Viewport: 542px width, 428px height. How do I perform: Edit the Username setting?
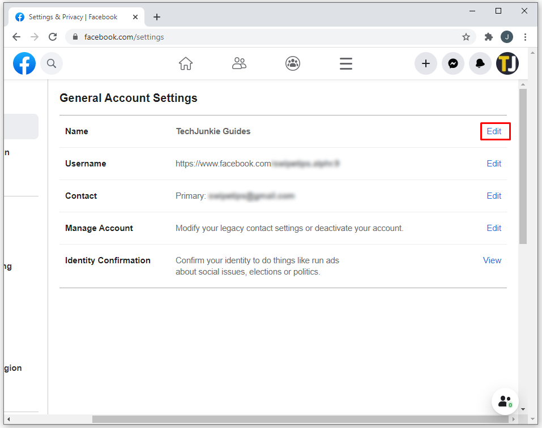(x=494, y=164)
